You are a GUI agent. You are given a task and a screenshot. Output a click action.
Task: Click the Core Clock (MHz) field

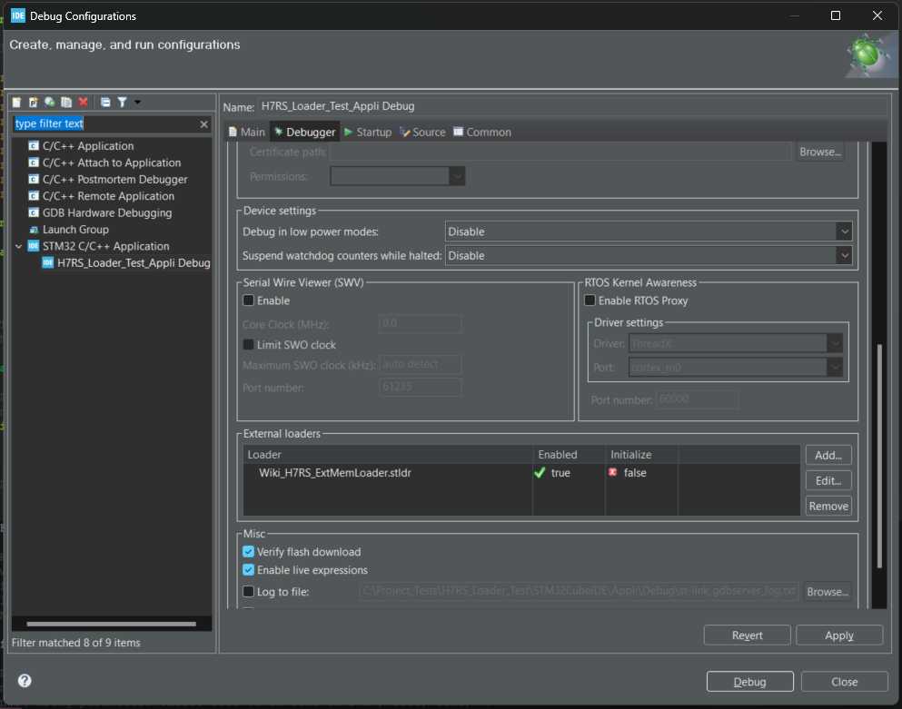(421, 323)
